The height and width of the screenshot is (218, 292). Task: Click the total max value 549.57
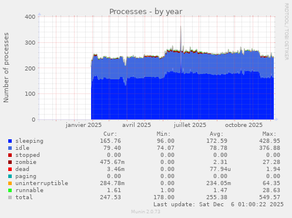[270, 197]
